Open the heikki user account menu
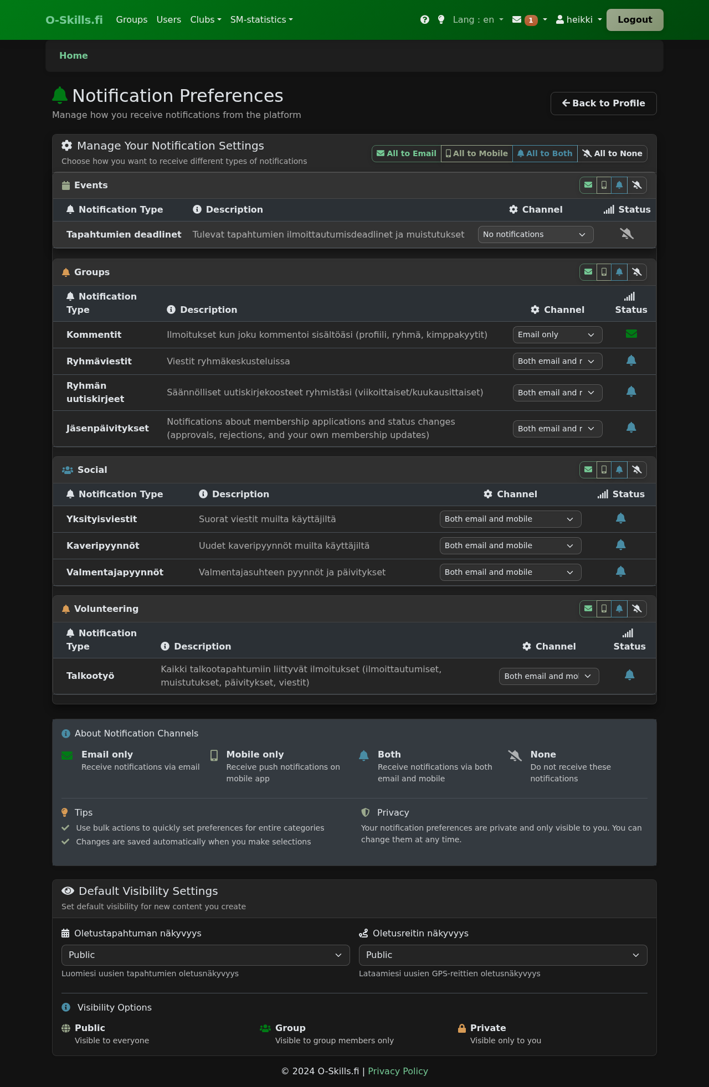Viewport: 709px width, 1087px height. (579, 19)
